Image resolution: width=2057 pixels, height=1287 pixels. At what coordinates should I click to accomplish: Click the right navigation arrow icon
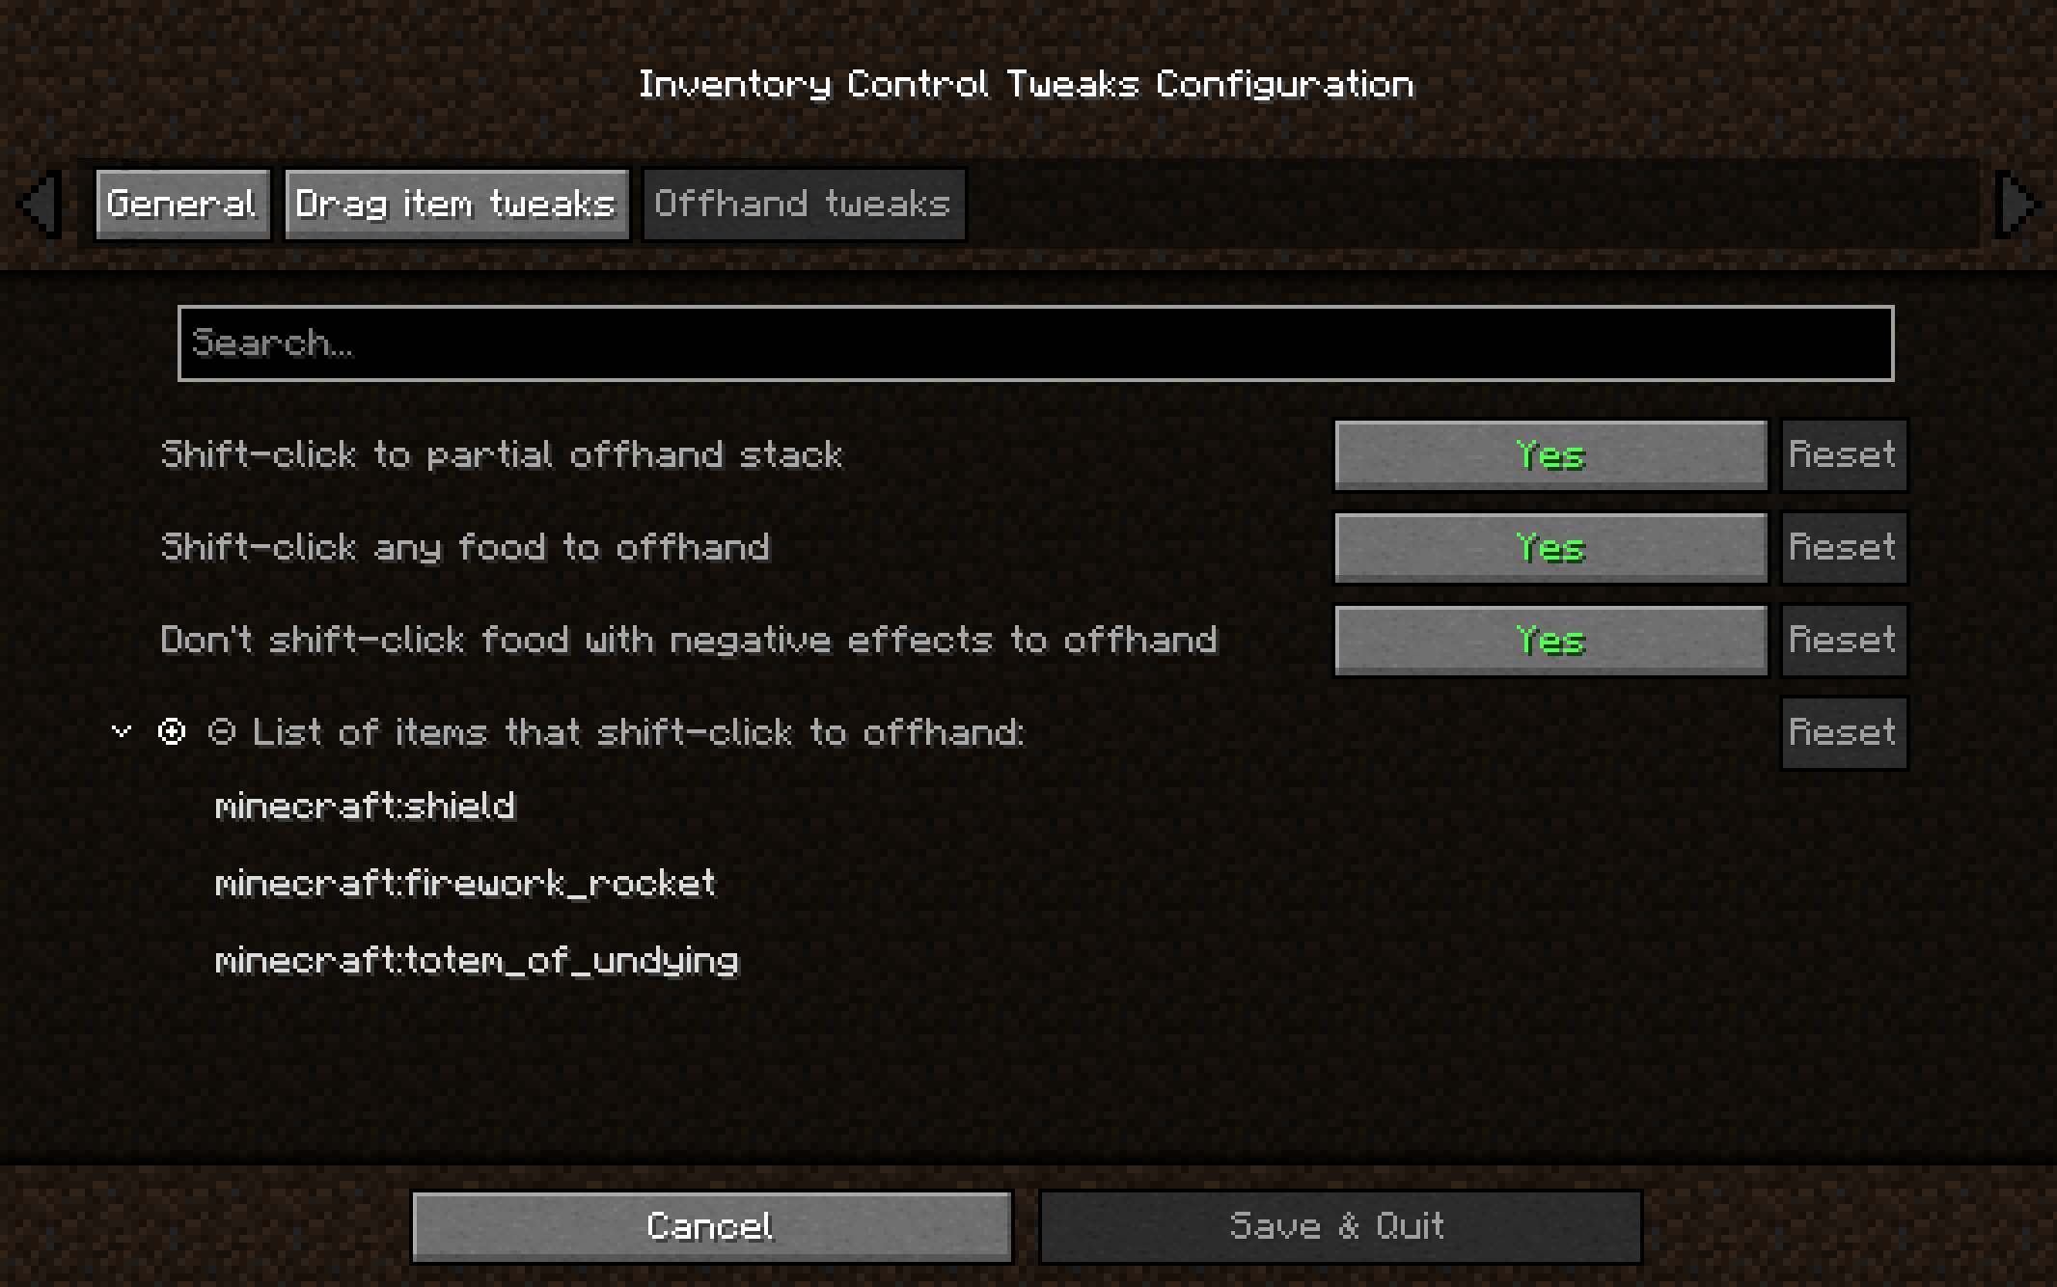click(2018, 204)
